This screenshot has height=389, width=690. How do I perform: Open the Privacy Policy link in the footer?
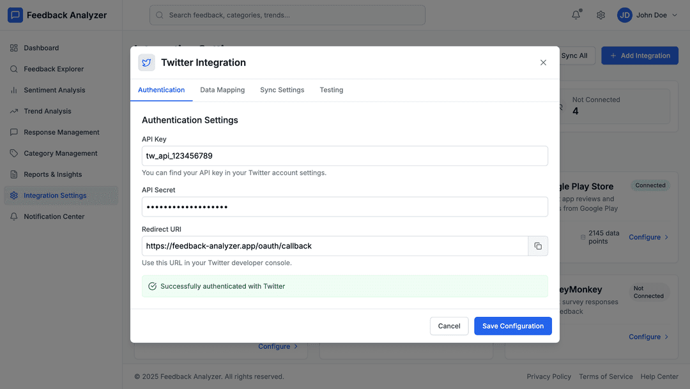[549, 376]
